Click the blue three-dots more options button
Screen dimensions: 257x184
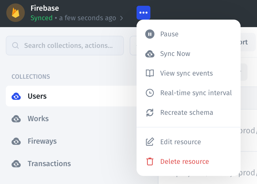tap(143, 13)
